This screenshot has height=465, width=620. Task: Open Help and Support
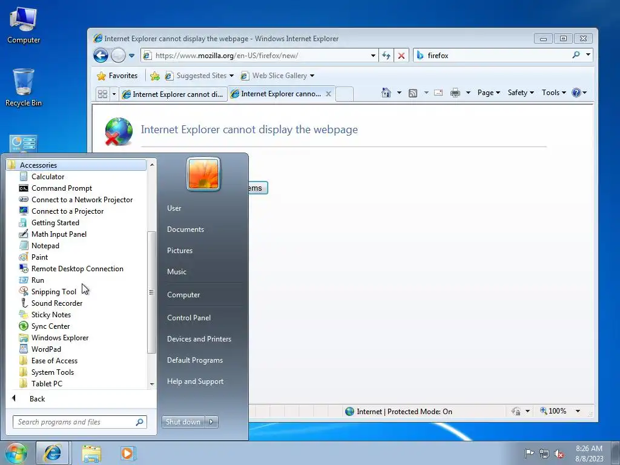click(x=195, y=381)
